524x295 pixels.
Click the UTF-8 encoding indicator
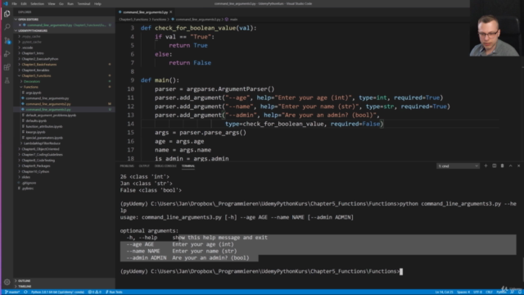click(x=477, y=292)
